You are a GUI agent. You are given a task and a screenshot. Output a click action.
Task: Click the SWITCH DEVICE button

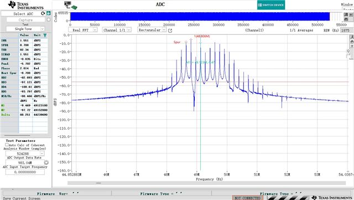click(x=271, y=5)
